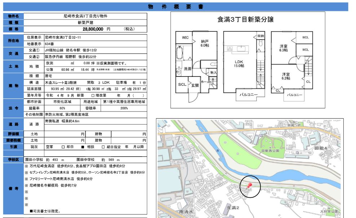
Task: Click the 食満3丁目新築分譲 floor plan heading
Action: (x=245, y=19)
